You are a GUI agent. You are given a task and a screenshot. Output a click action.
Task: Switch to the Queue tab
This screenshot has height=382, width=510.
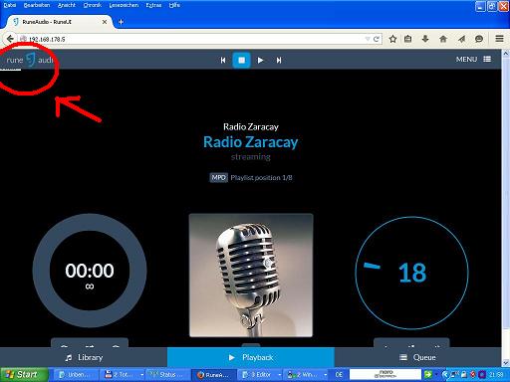417,357
